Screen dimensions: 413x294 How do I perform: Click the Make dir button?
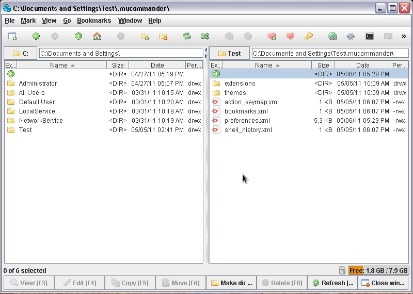(x=231, y=283)
